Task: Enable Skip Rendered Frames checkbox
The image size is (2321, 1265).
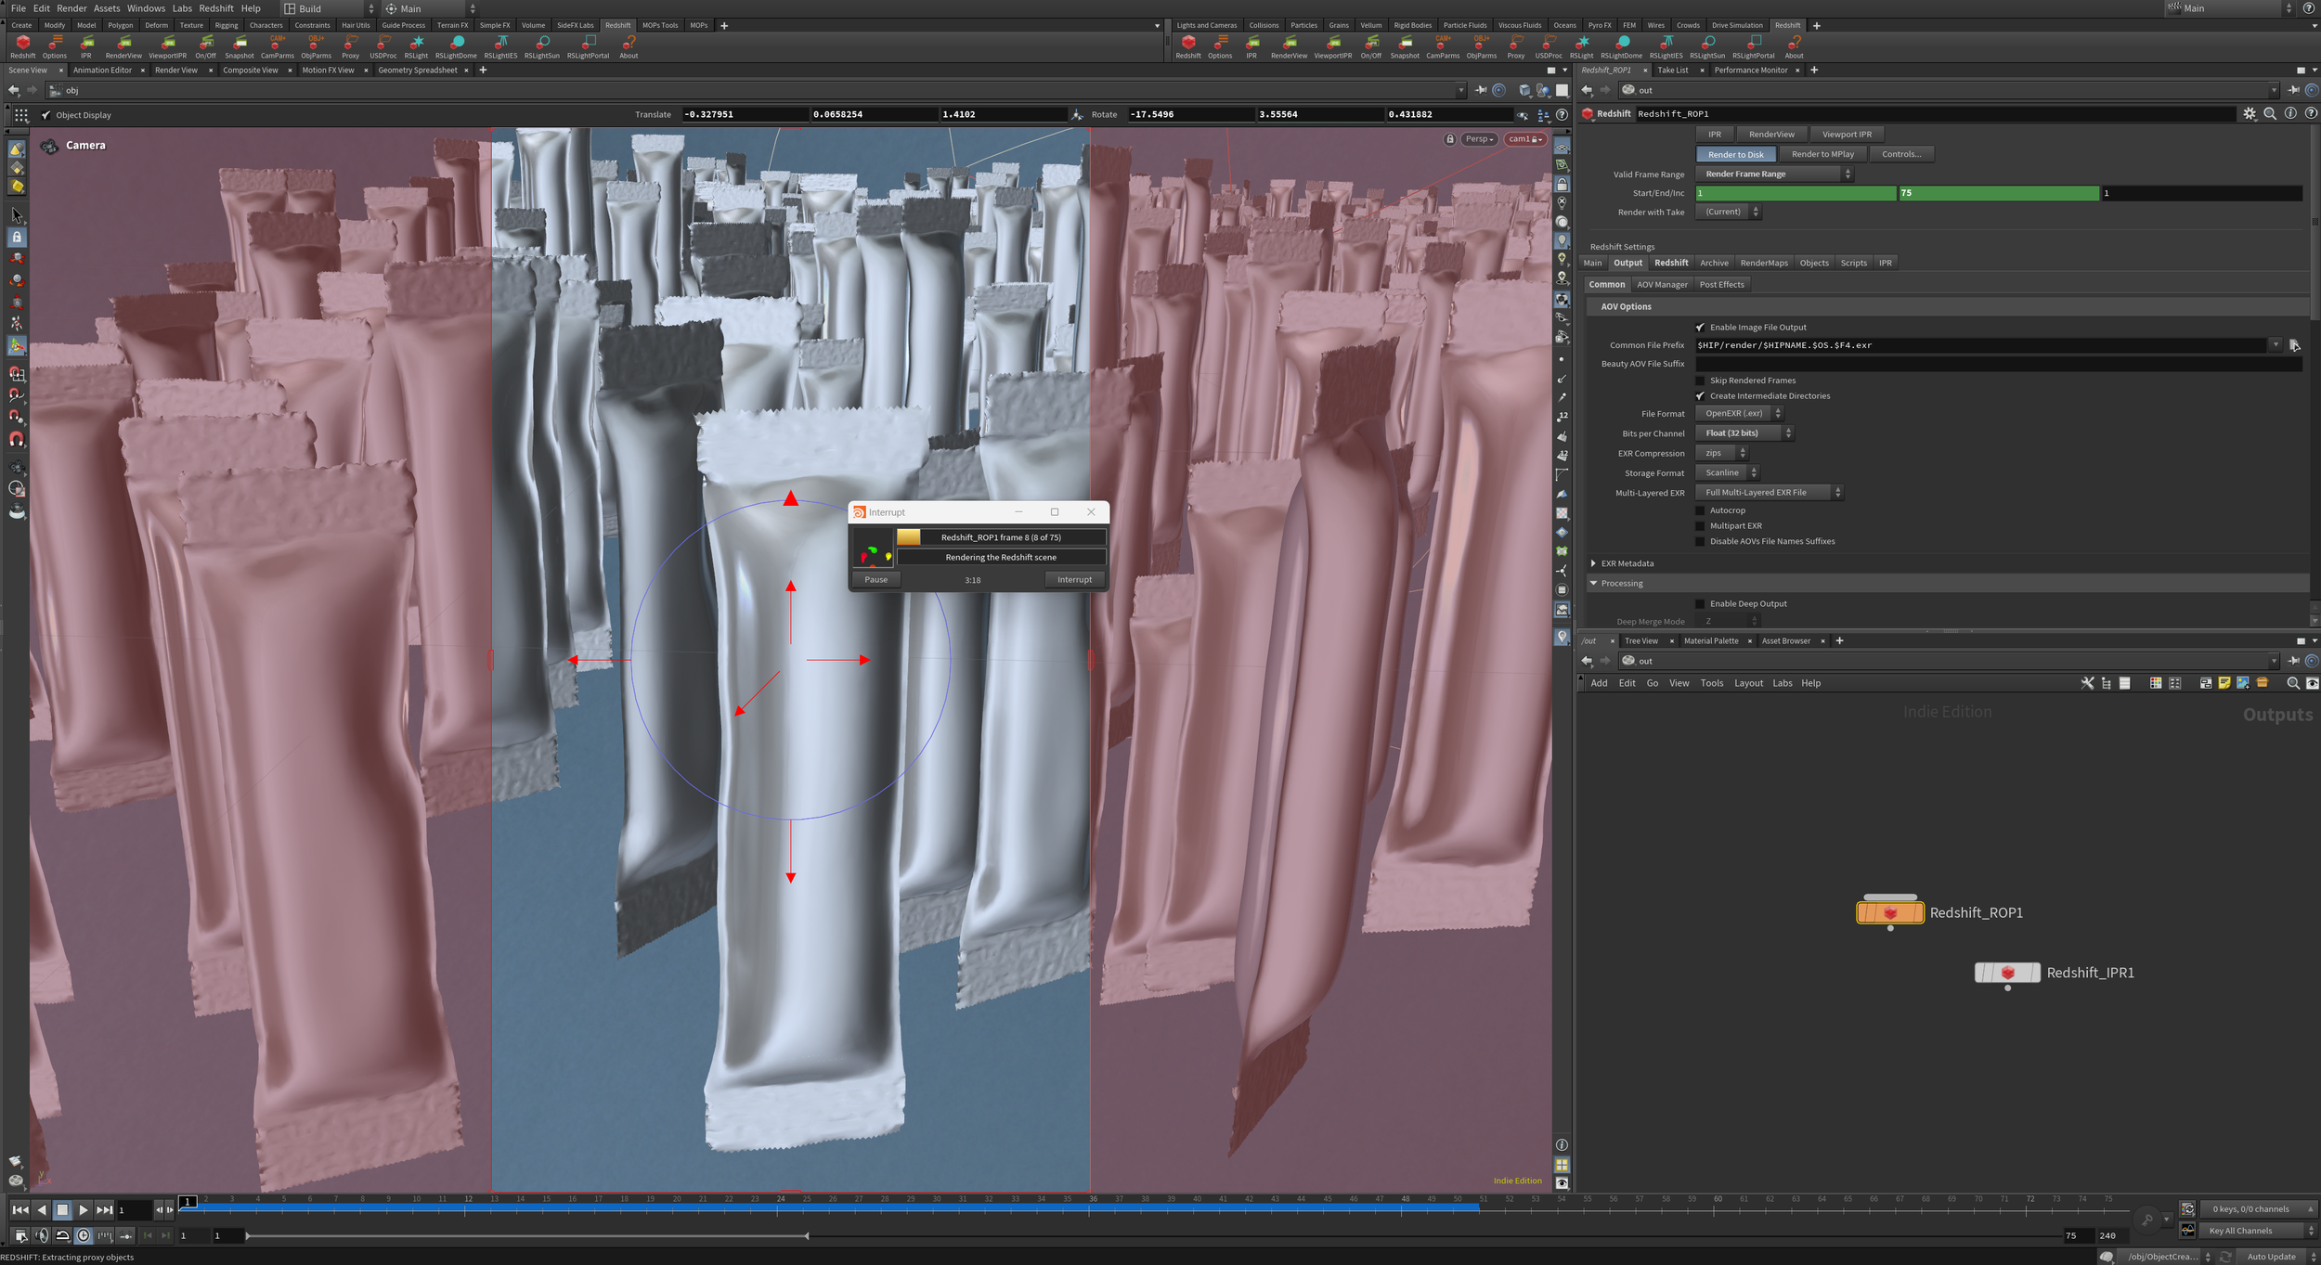Action: 1700,381
